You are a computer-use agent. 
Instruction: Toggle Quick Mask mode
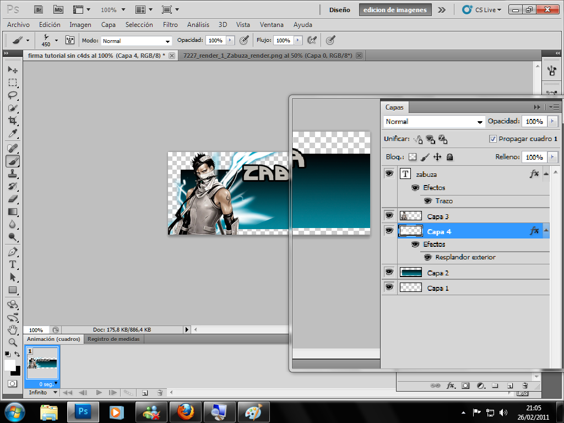(x=12, y=383)
